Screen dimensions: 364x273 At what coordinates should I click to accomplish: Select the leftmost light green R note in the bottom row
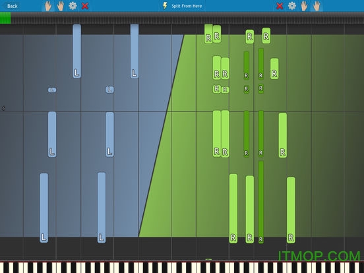[x=233, y=208]
